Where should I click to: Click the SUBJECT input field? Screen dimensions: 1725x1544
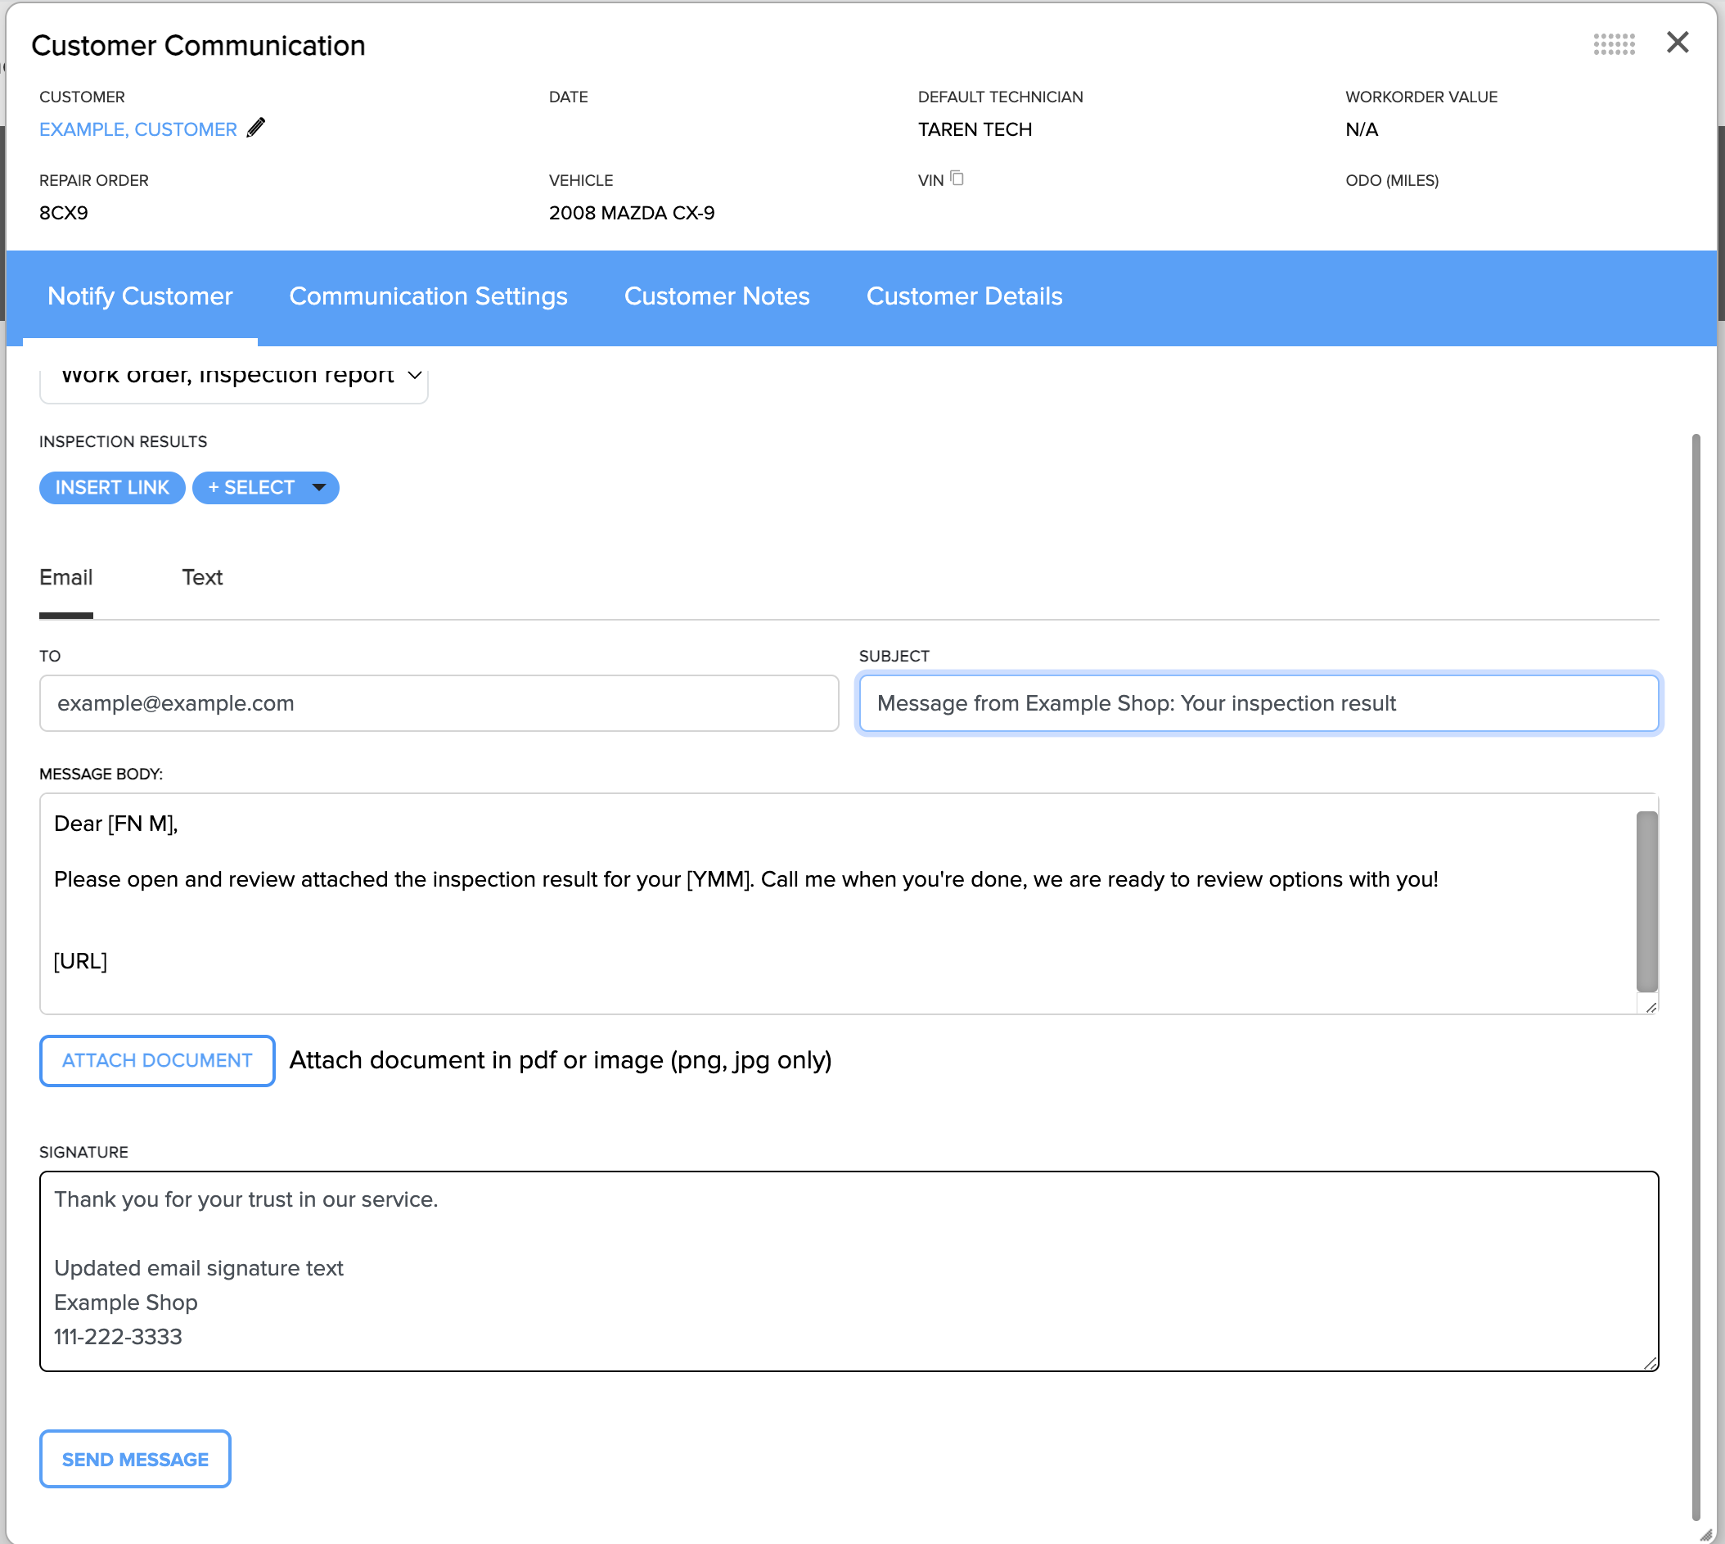tap(1259, 703)
